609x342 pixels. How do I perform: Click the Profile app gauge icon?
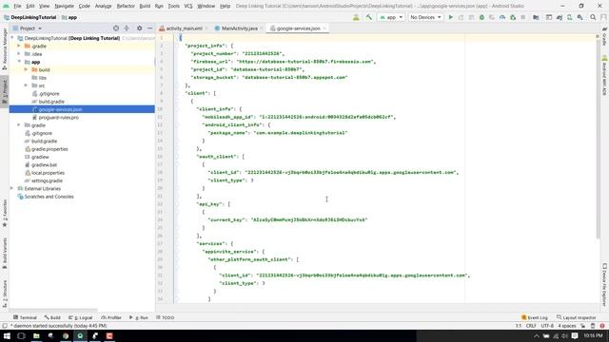point(502,17)
